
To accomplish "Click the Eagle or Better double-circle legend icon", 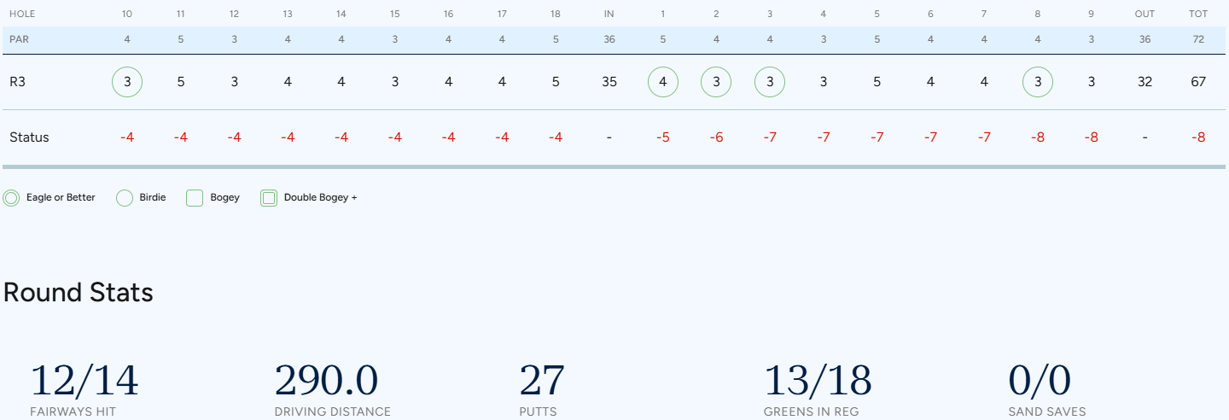I will pos(11,198).
